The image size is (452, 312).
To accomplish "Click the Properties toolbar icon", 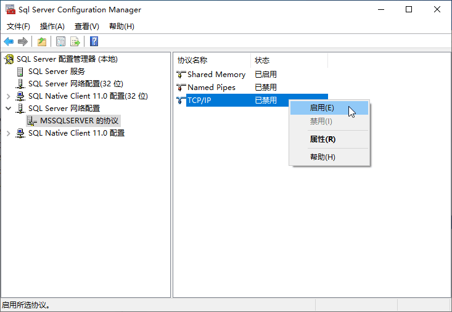I will point(60,41).
